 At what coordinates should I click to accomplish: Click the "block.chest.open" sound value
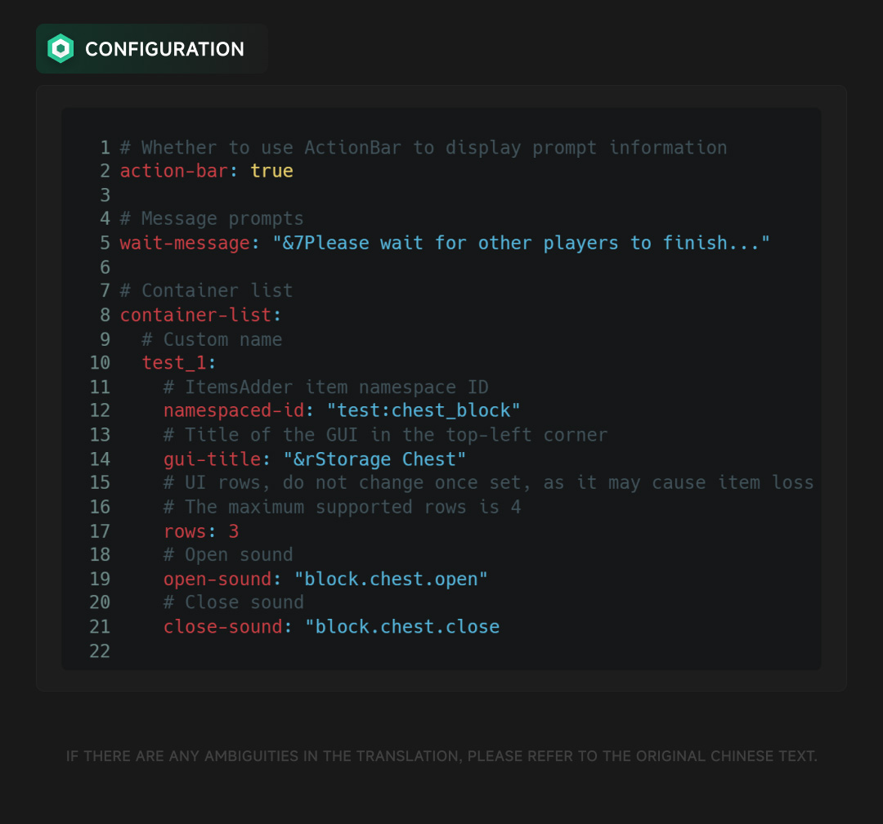point(391,579)
